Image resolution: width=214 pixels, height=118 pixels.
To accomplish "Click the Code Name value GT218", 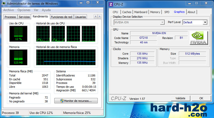I will (x=144, y=38).
